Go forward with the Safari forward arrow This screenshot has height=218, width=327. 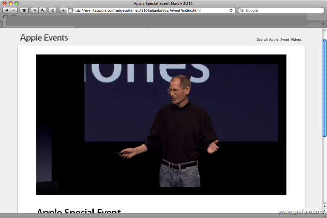(14, 10)
